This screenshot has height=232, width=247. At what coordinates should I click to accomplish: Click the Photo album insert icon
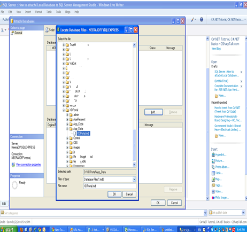click(x=213, y=167)
